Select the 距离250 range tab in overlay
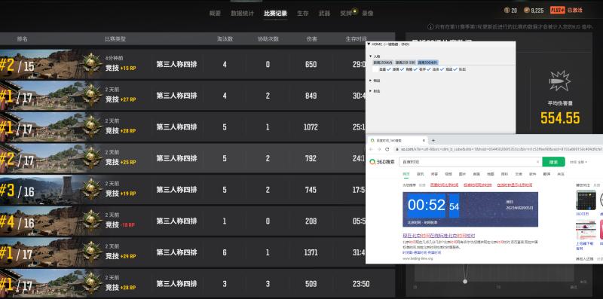Screen dimensions: 603x299 (383, 63)
